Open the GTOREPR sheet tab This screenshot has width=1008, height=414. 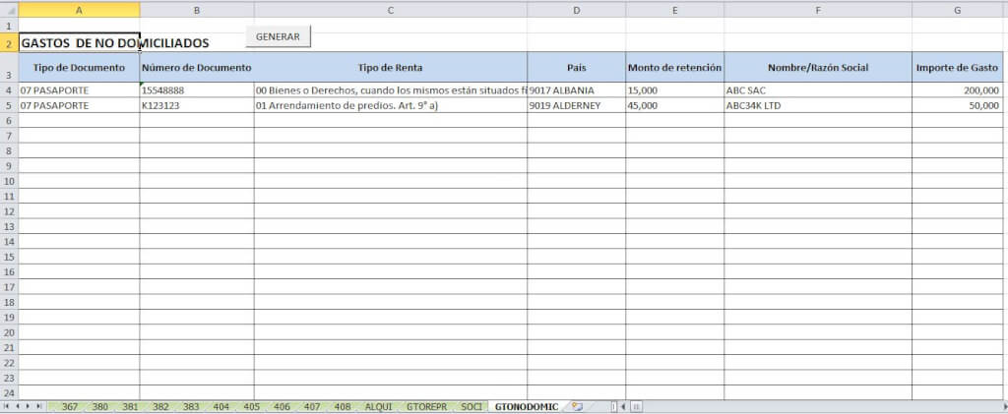pyautogui.click(x=426, y=406)
